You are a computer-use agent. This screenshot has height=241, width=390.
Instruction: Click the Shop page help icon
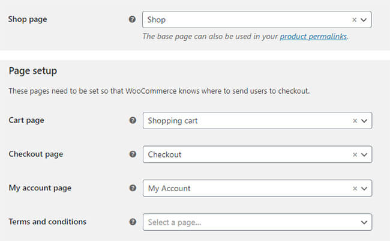[133, 19]
